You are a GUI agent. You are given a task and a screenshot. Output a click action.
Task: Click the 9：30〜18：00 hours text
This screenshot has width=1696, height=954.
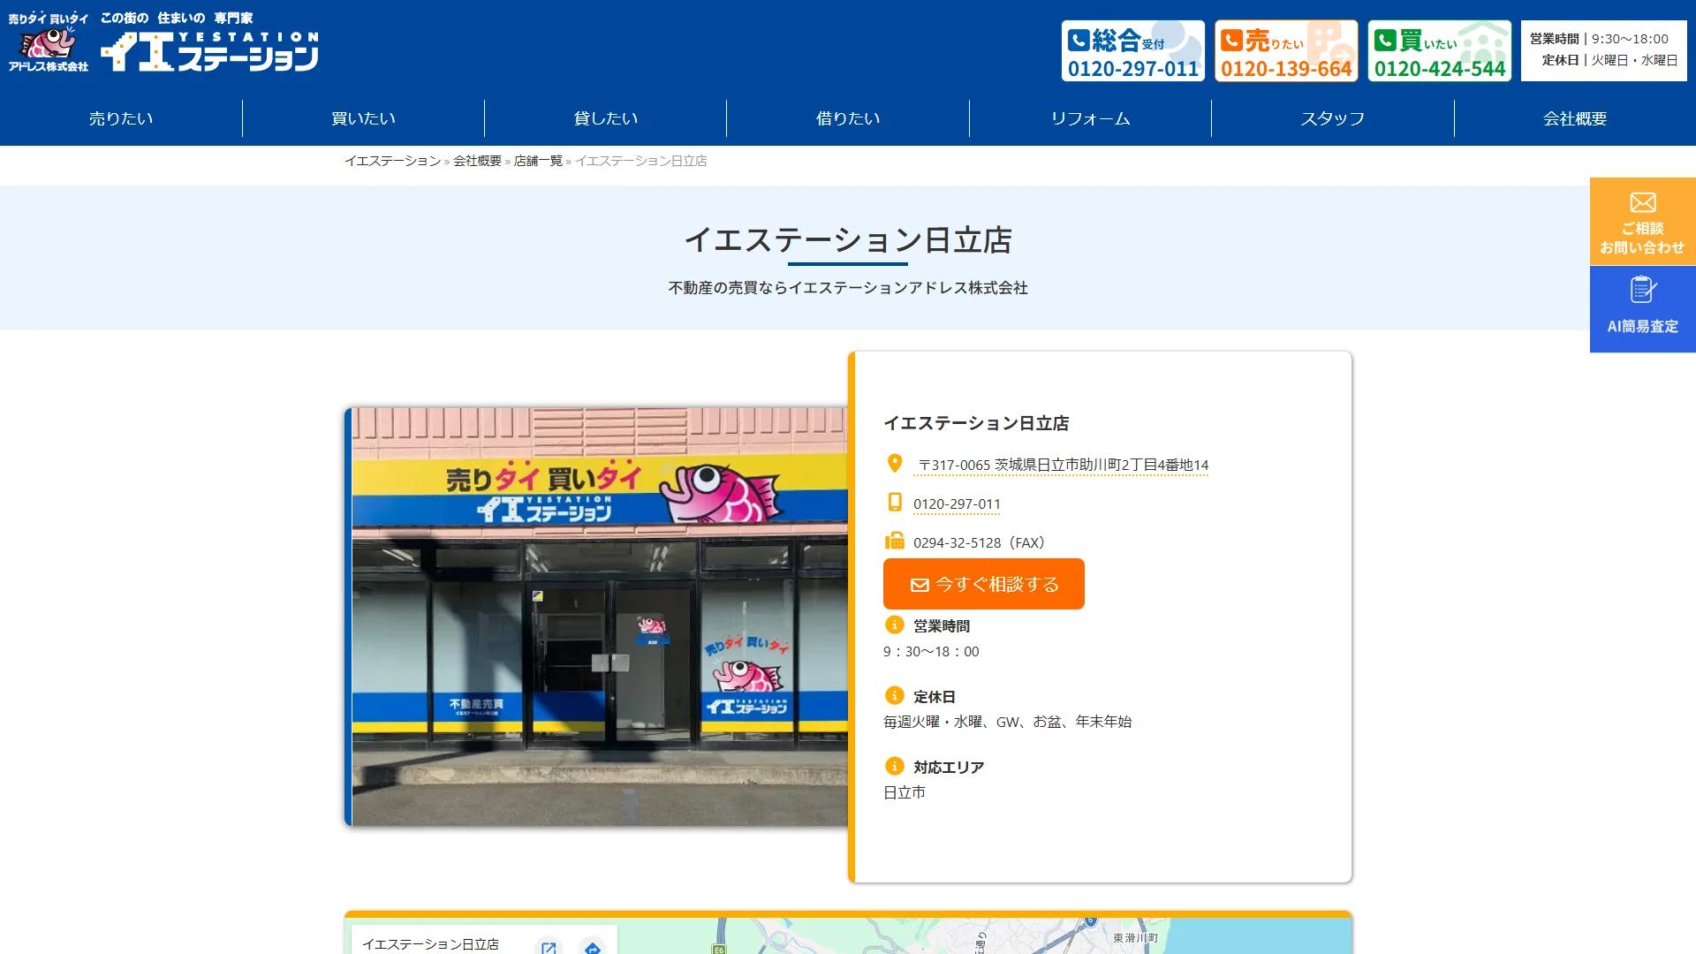(931, 651)
